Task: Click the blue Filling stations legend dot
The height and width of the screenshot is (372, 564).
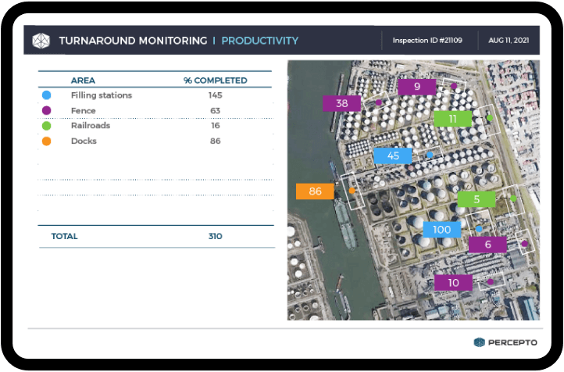Action: click(46, 95)
